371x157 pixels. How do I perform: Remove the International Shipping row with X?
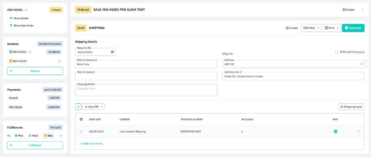(x=358, y=131)
